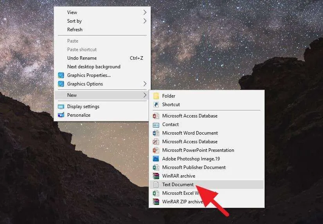Click the Contact card icon
This screenshot has height=224, width=323.
[156, 125]
